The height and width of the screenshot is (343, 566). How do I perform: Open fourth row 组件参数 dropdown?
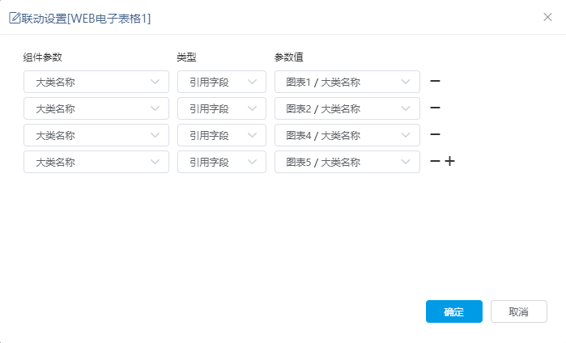[96, 162]
